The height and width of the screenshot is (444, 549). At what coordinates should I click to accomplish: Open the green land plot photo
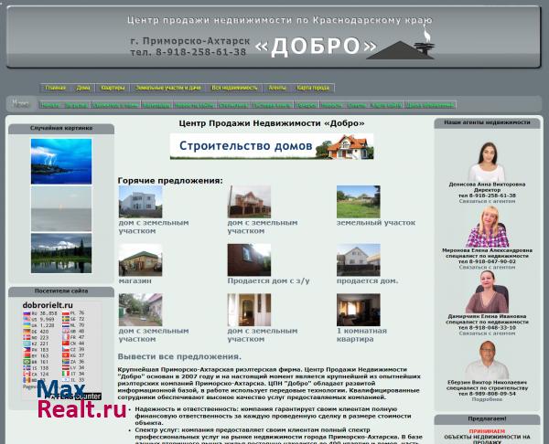point(359,202)
